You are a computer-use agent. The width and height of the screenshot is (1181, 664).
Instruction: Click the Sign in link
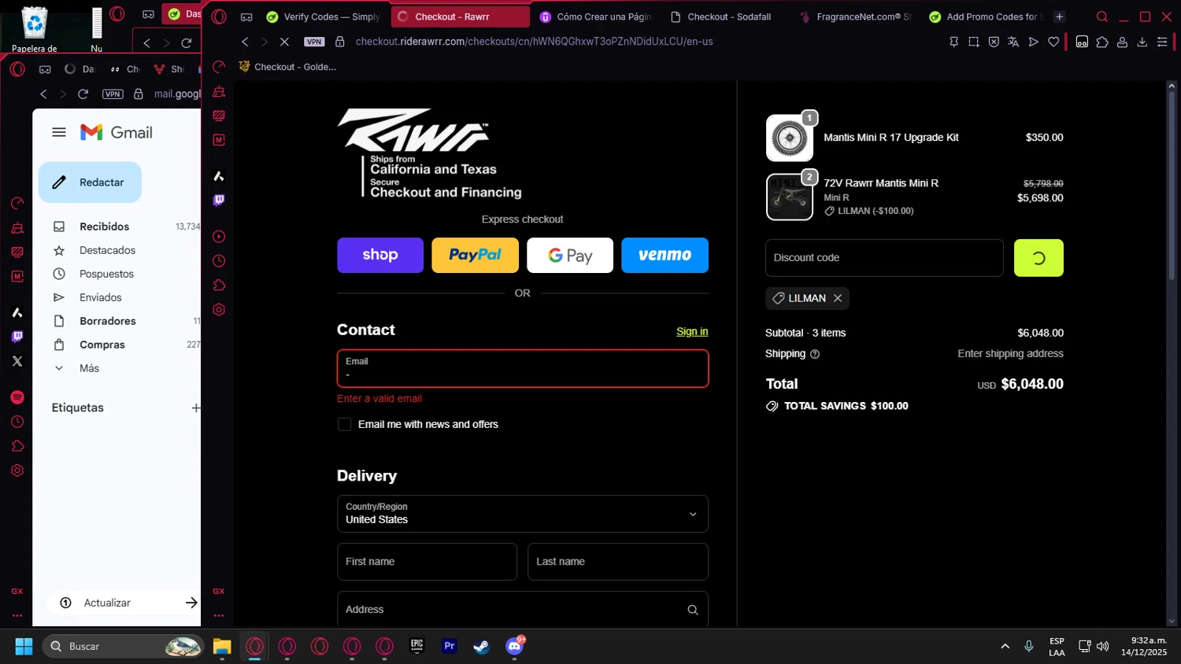[x=692, y=331]
